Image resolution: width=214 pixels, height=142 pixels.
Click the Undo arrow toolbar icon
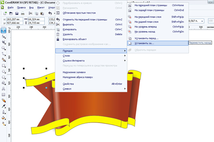[x=50, y=13]
